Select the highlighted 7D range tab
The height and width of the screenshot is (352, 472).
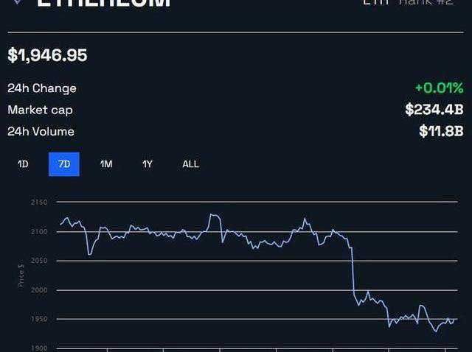64,164
